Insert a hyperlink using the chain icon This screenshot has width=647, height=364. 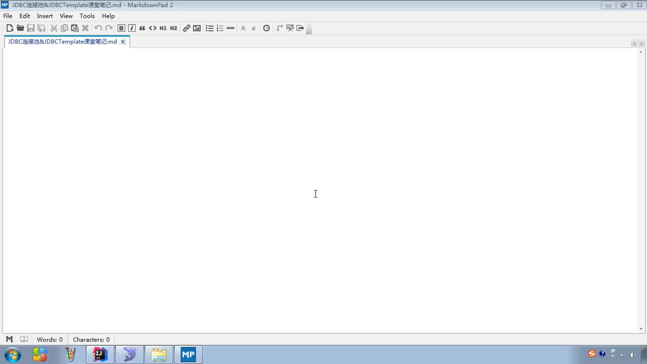click(186, 28)
